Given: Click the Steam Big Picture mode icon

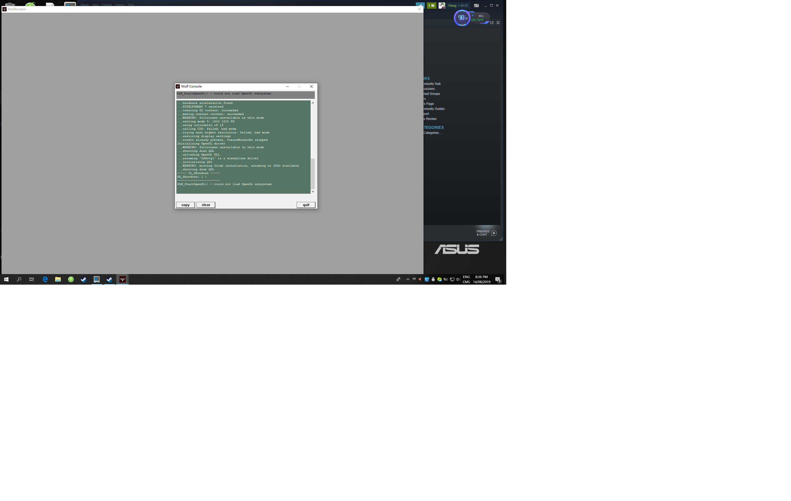Looking at the screenshot, I should pos(476,6).
